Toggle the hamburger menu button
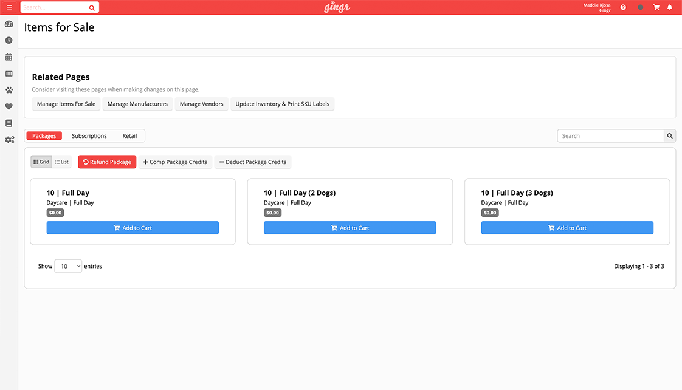This screenshot has width=682, height=390. tap(8, 7)
